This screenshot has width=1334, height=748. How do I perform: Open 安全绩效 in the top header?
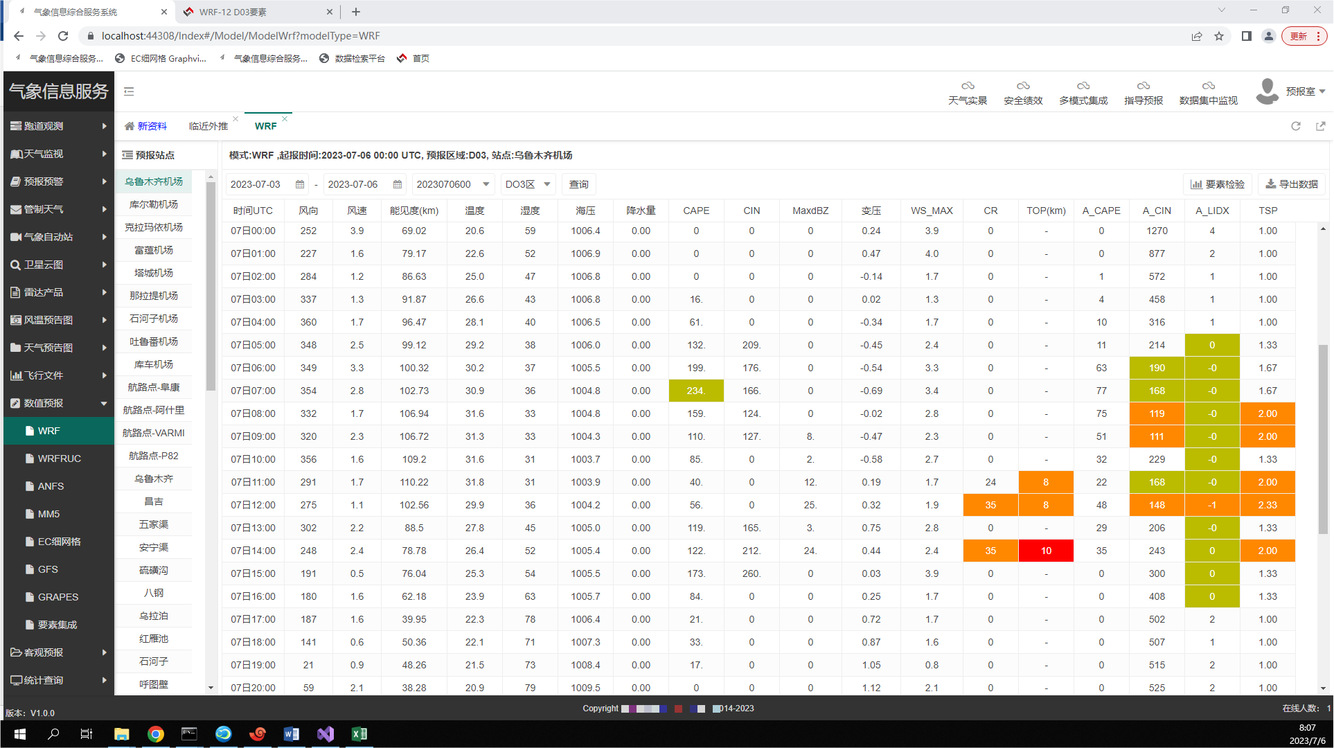[1023, 93]
